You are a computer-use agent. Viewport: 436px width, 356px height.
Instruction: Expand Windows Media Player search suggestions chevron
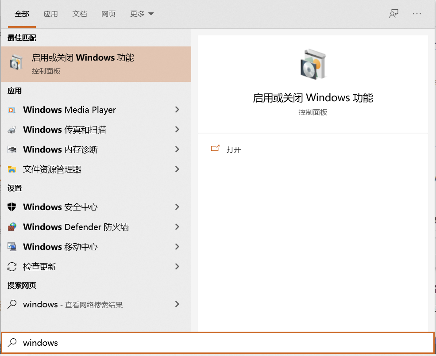click(x=177, y=109)
